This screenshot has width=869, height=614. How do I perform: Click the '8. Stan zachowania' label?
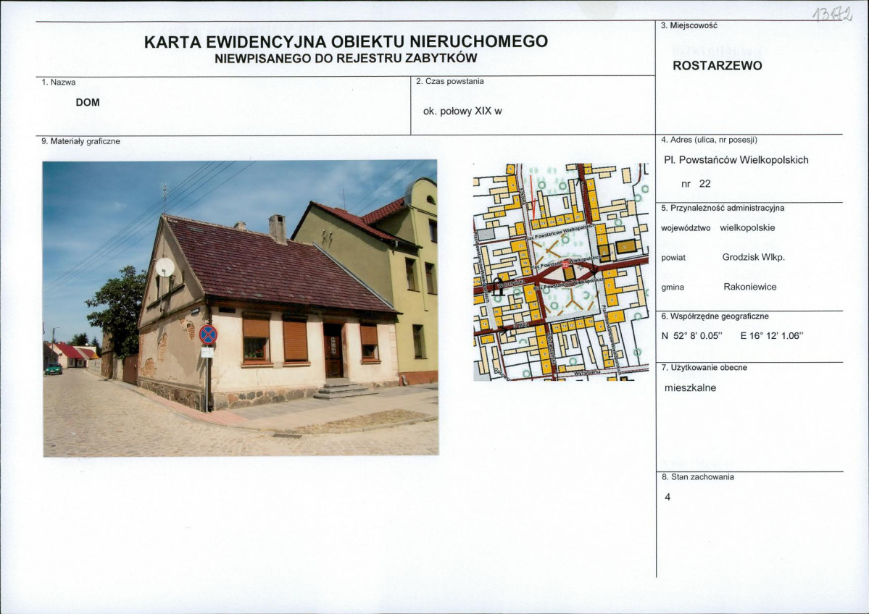[x=698, y=476]
